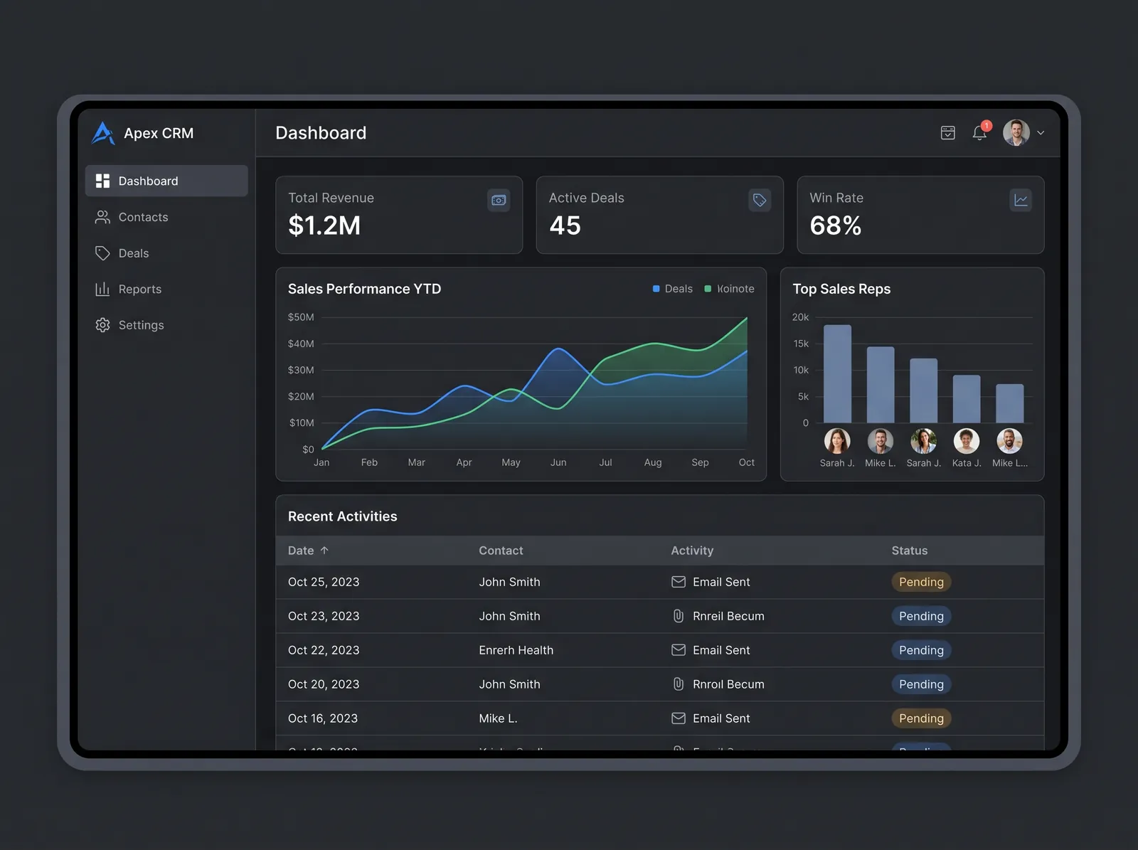Click attachment icon in Oct 20 row
The image size is (1138, 850).
[x=679, y=684]
